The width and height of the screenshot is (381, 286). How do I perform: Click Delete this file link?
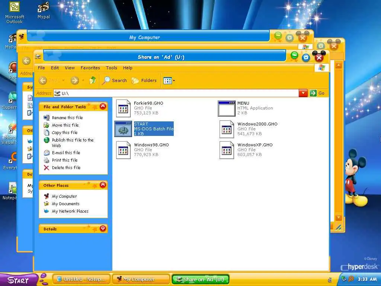pyautogui.click(x=66, y=168)
